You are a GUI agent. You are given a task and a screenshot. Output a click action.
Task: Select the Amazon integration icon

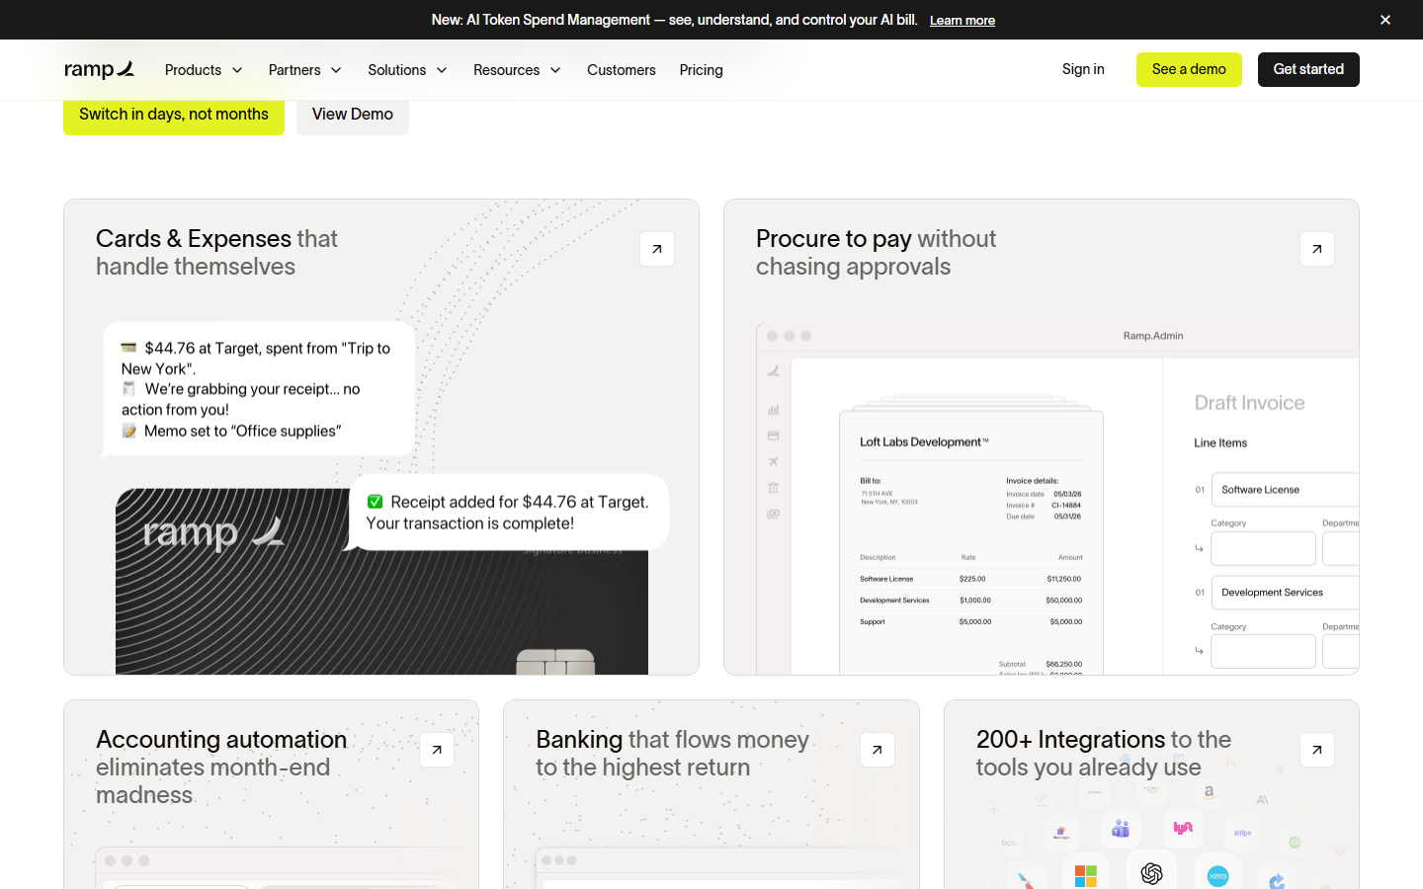pyautogui.click(x=1209, y=791)
